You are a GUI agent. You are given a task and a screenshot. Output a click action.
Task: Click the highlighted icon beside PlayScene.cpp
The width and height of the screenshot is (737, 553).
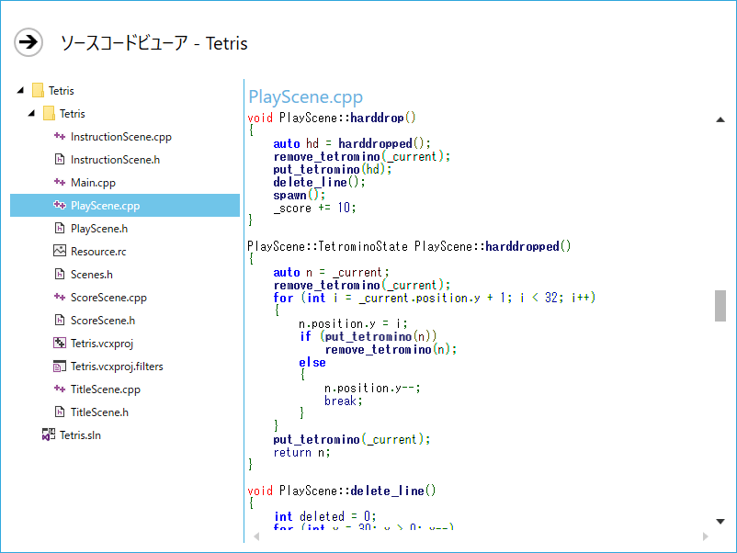(60, 205)
